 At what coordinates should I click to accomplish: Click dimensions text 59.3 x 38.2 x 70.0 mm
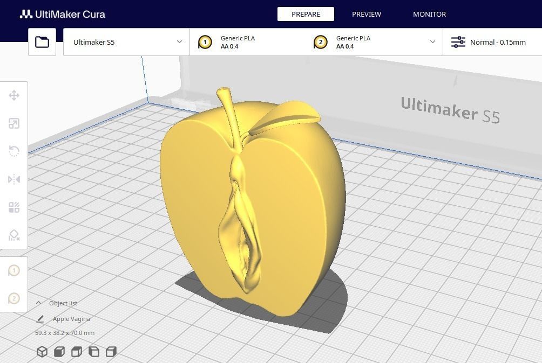[65, 333]
